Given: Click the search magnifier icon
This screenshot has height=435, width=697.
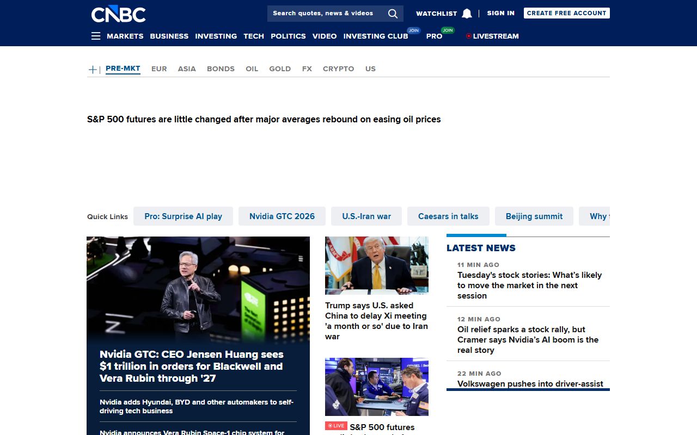Looking at the screenshot, I should point(393,14).
